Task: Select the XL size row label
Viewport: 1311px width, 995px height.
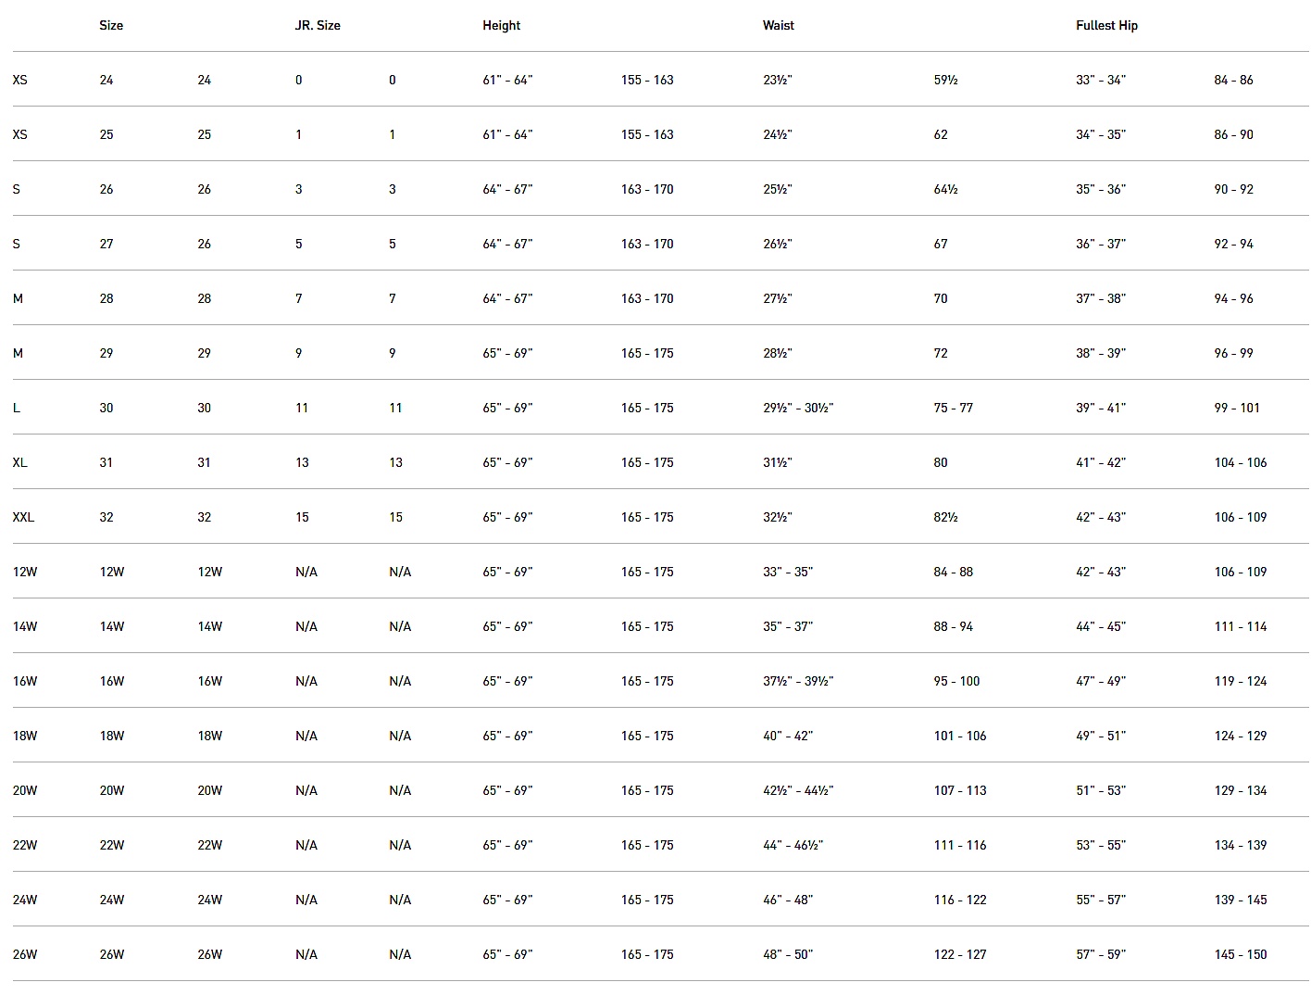Action: [x=19, y=462]
